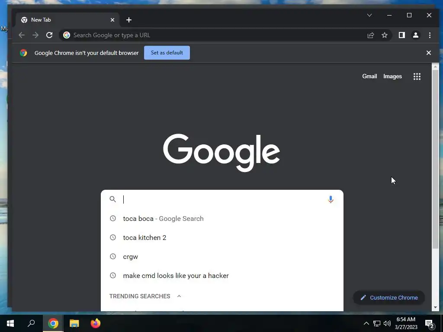The width and height of the screenshot is (443, 332).
Task: Click the back navigation arrow
Action: pos(22,35)
